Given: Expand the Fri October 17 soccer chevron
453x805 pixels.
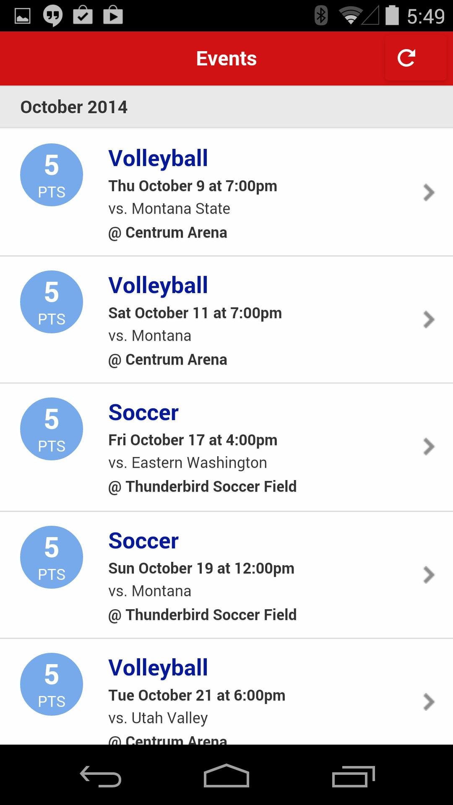Looking at the screenshot, I should 429,447.
